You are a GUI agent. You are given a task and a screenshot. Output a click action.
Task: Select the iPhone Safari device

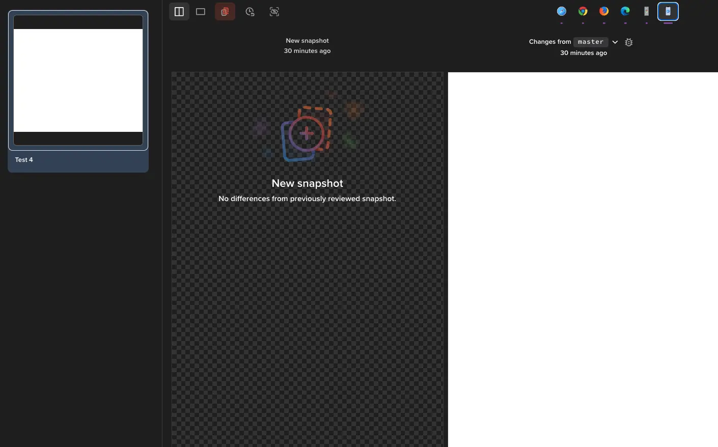click(668, 11)
